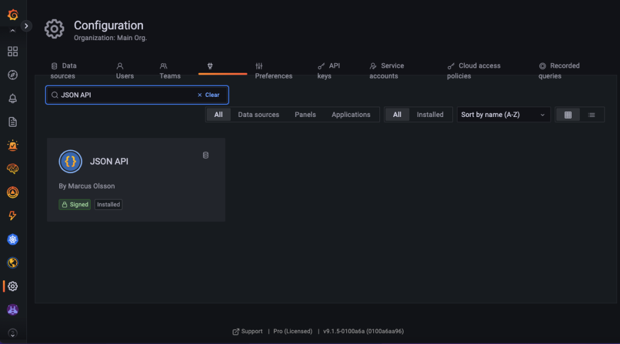Switch to the Users tab
This screenshot has height=344, width=620.
125,71
